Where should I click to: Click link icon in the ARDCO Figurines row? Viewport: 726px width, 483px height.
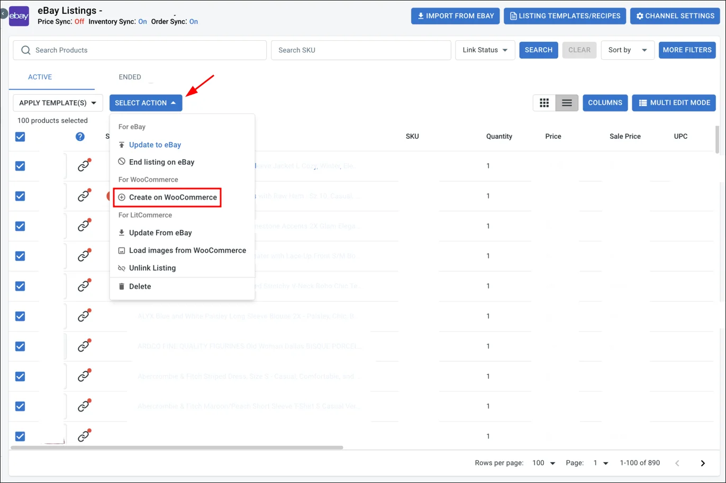[84, 346]
